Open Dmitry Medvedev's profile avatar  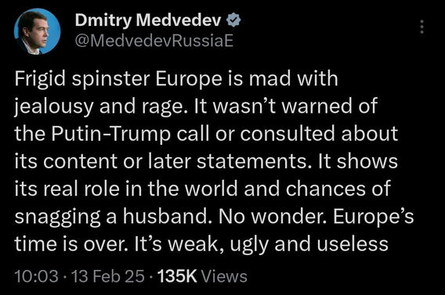37,31
